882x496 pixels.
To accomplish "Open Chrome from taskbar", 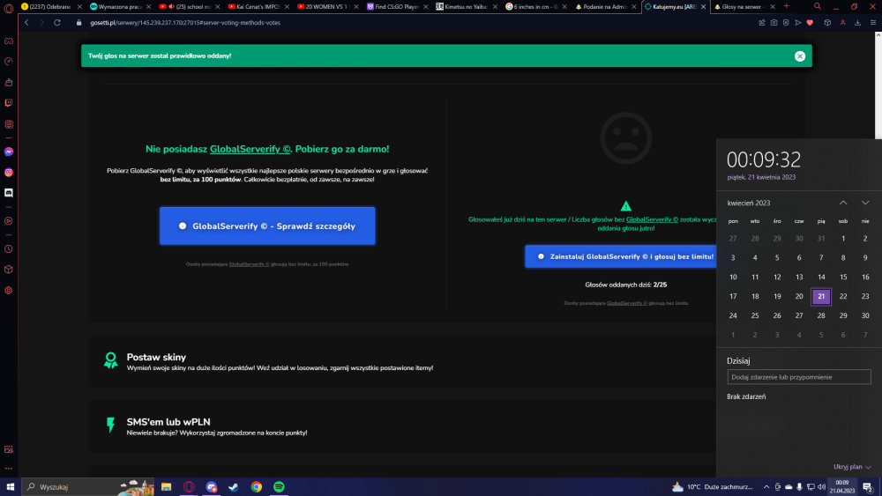I will click(257, 487).
